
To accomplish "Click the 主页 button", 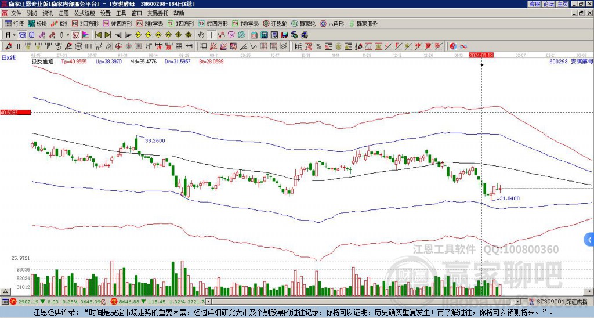I will (563, 4).
